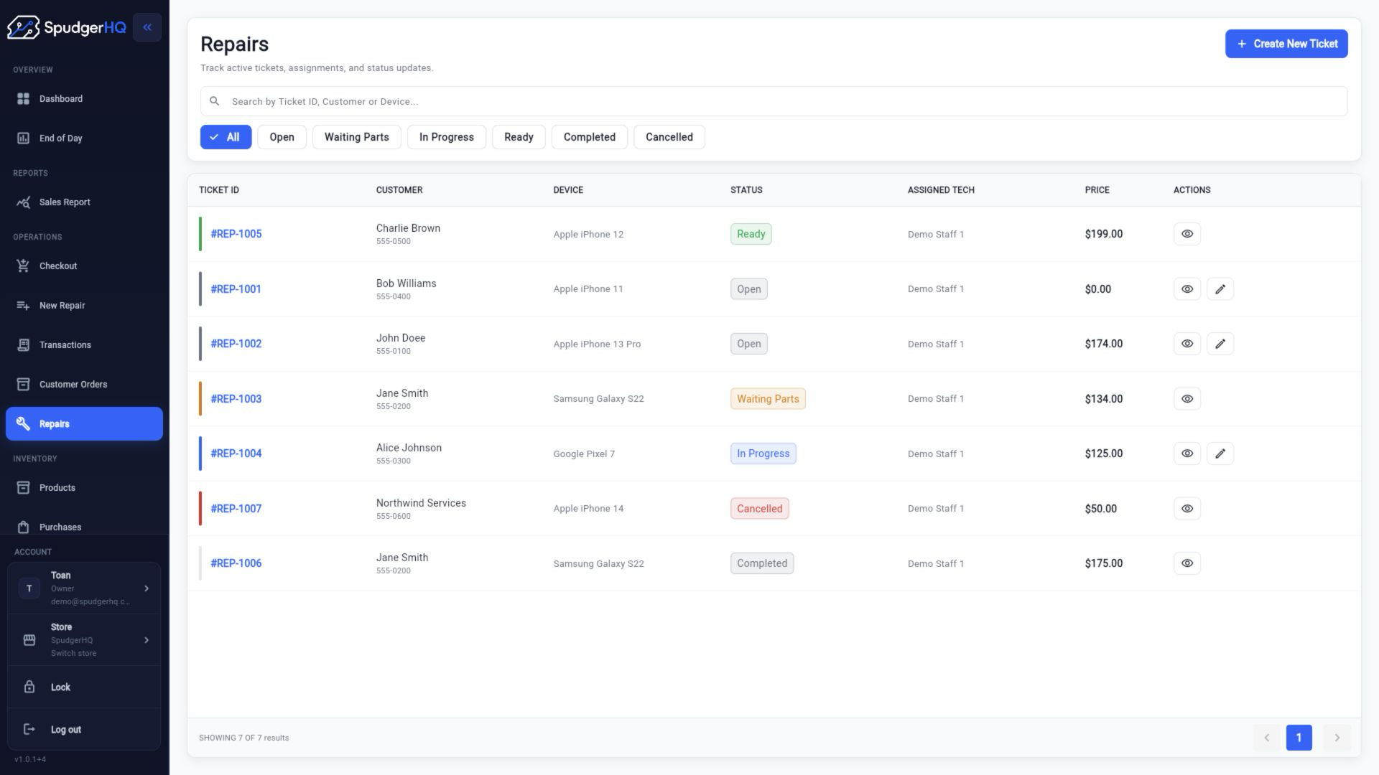
Task: Click the Store shop icon
Action: tap(29, 639)
